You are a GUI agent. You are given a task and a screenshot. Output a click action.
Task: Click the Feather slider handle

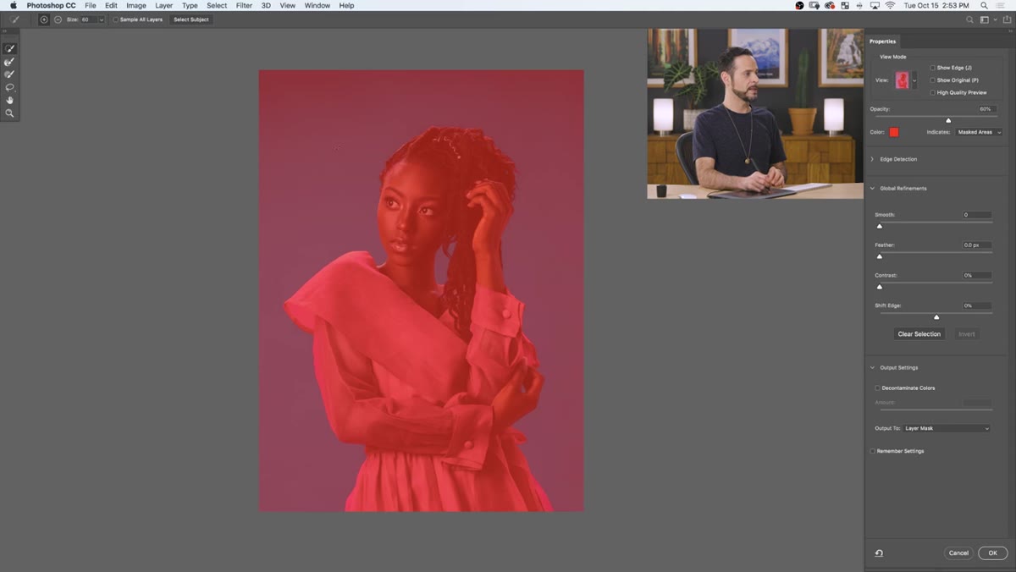[879, 256]
